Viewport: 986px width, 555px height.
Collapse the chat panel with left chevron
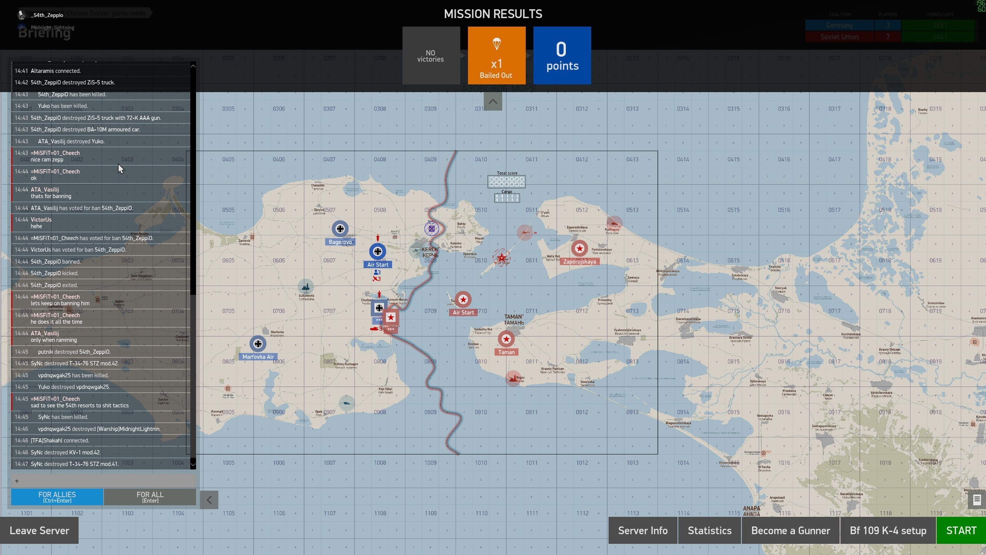209,500
